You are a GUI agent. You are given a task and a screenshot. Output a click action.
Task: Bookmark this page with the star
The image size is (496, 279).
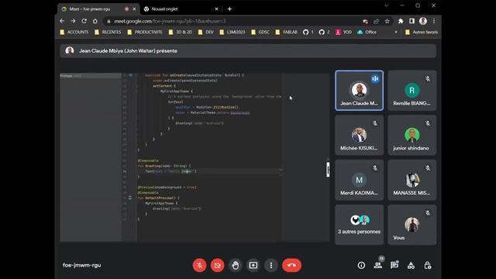coord(387,21)
